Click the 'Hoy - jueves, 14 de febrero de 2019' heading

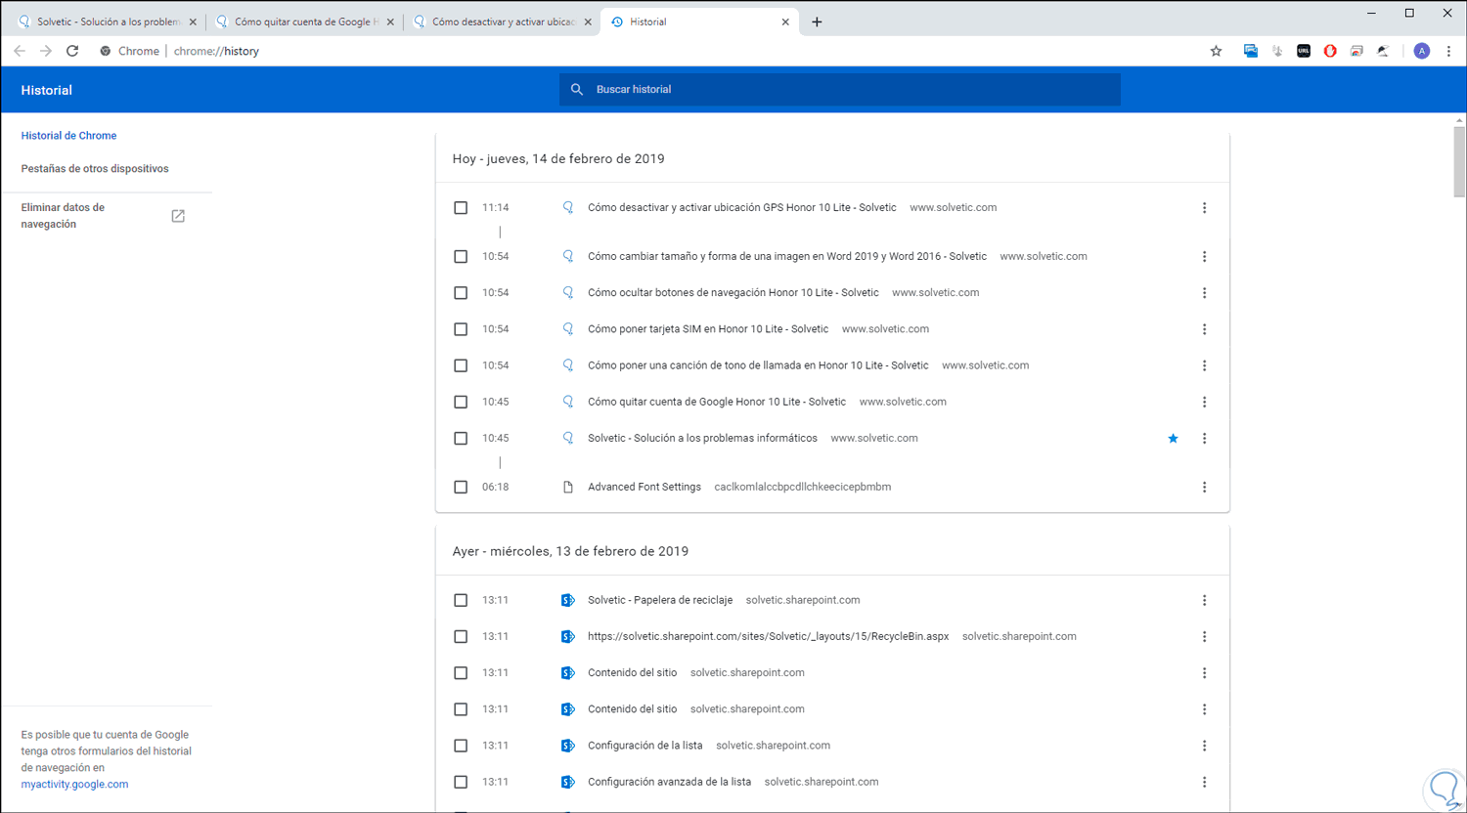558,158
